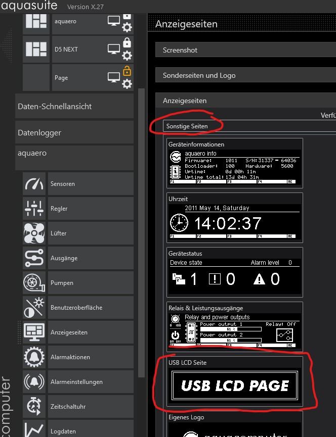Image resolution: width=336 pixels, height=437 pixels.
Task: Open settings gear for aquaero overview page
Action: (127, 27)
